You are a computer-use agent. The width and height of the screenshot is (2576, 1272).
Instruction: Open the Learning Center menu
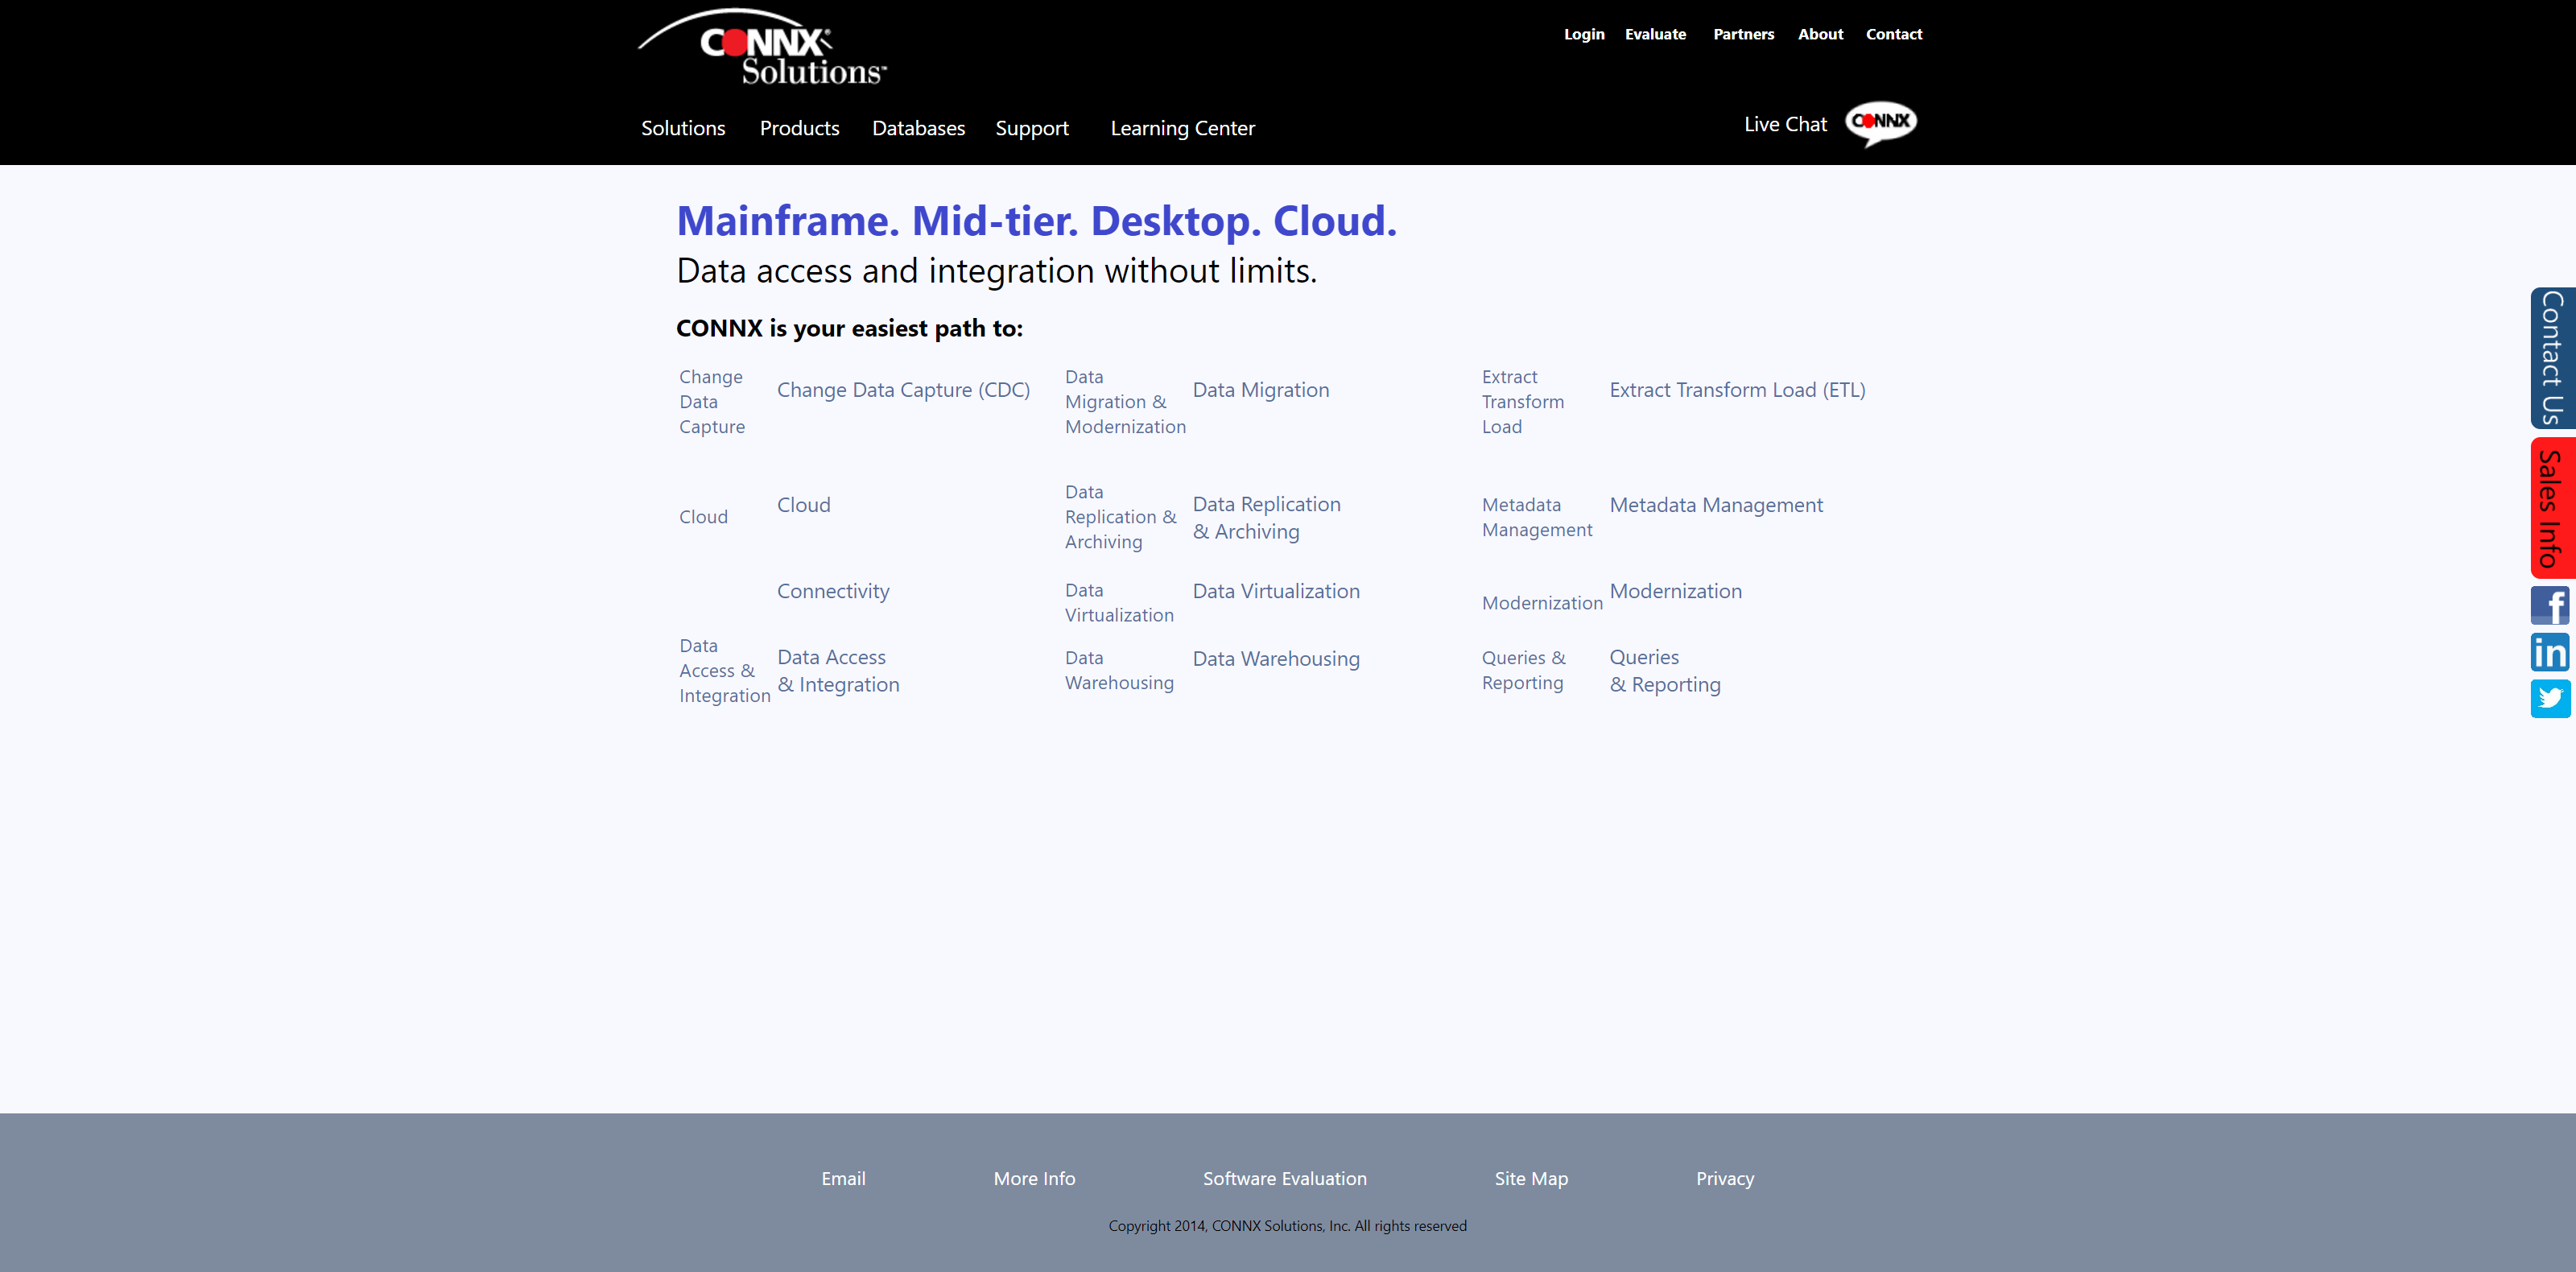1182,128
